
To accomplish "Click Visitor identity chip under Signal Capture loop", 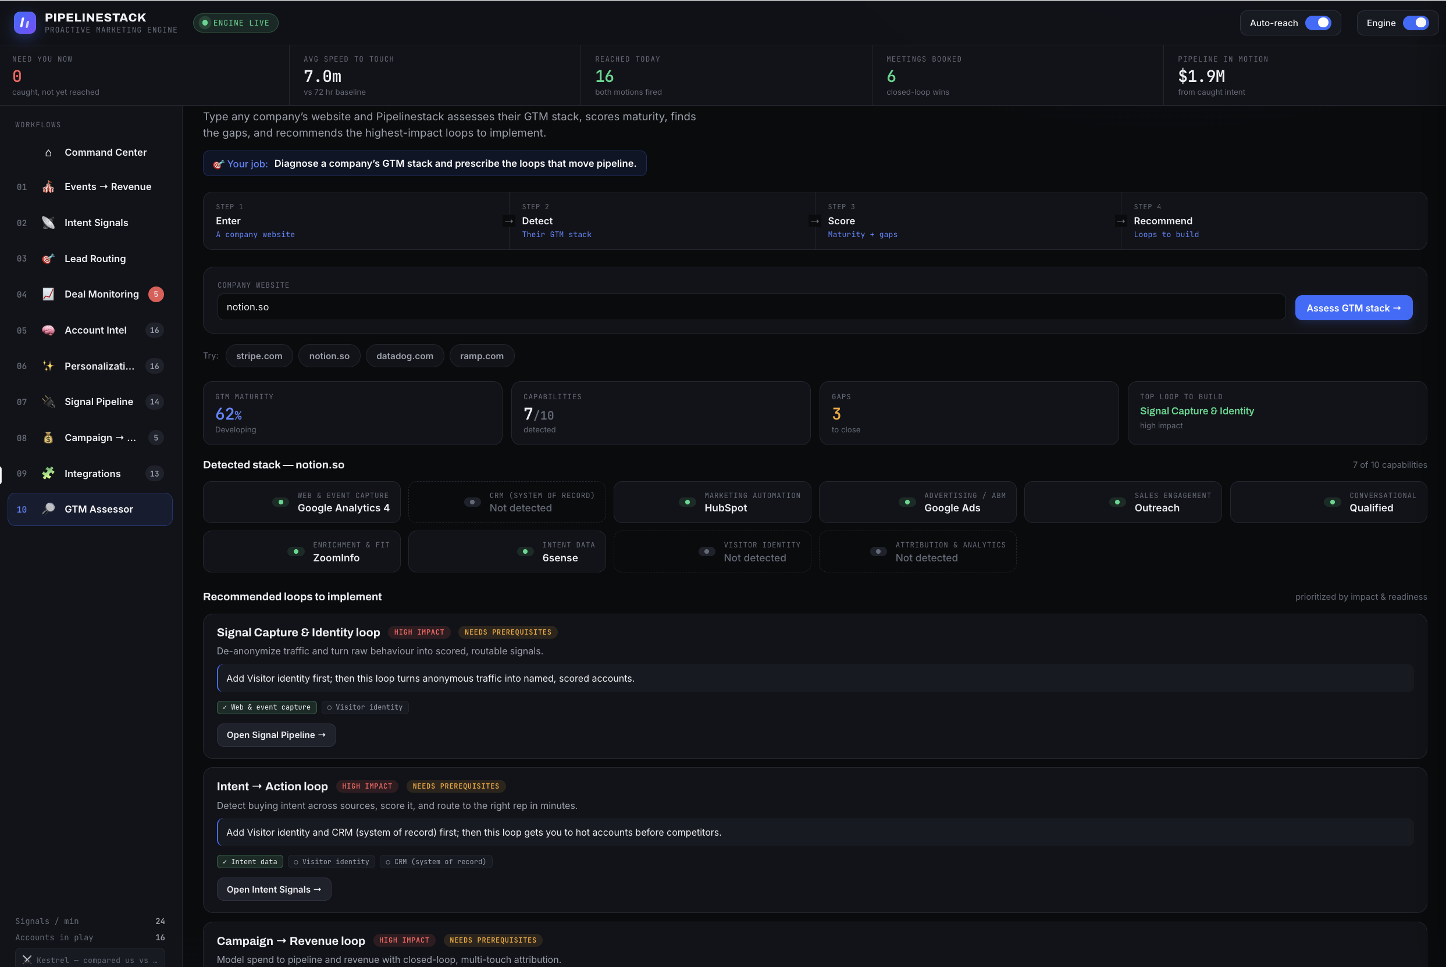I will [365, 707].
